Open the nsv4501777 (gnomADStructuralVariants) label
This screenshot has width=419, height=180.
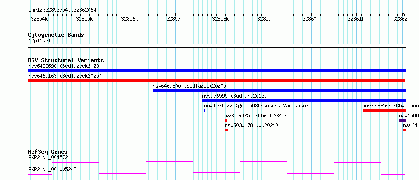(256, 106)
